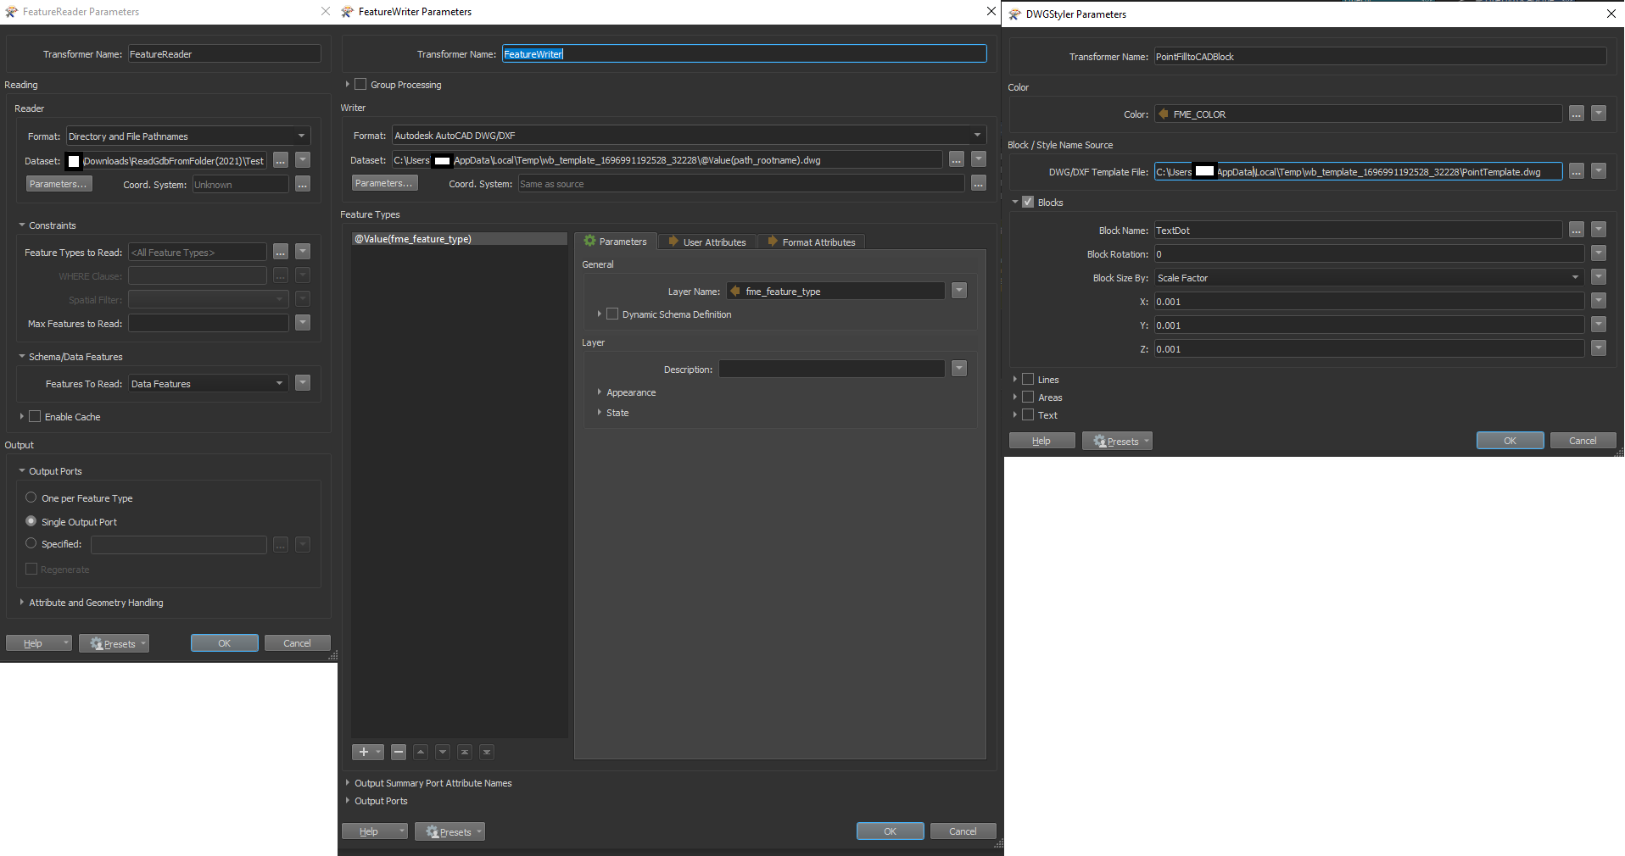The height and width of the screenshot is (856, 1625).
Task: Browse for DWG/DXF Template File
Action: point(1577,171)
